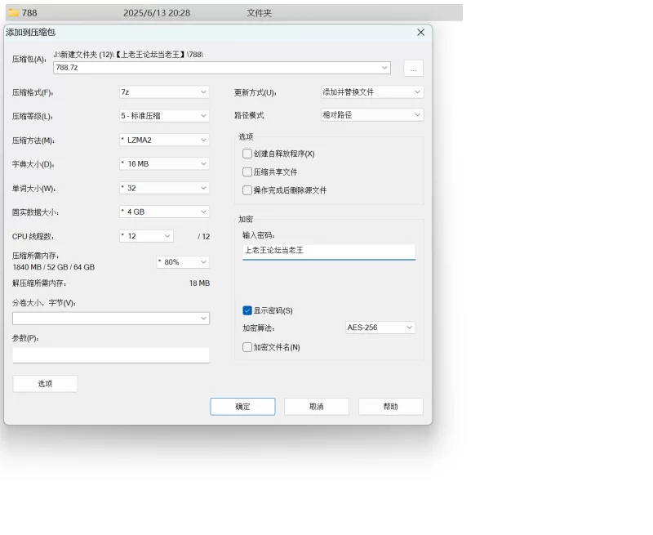This screenshot has height=535, width=653.
Task: Enable the 压缩共享文件 checkbox
Action: (x=247, y=172)
